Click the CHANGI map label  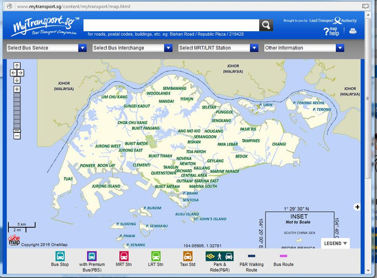point(279,144)
